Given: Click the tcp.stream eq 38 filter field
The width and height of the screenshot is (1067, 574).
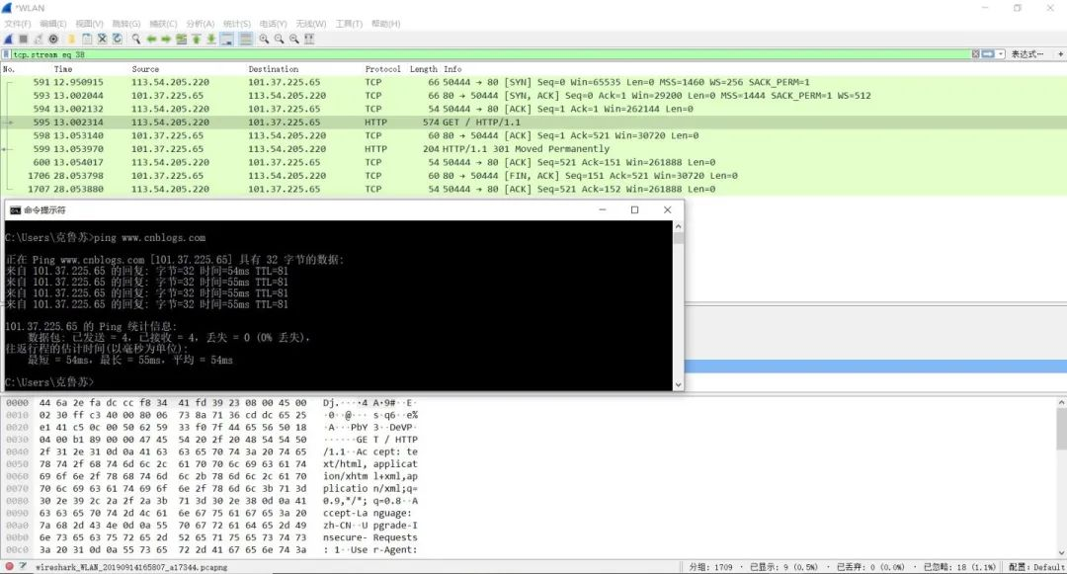Looking at the screenshot, I should 490,53.
